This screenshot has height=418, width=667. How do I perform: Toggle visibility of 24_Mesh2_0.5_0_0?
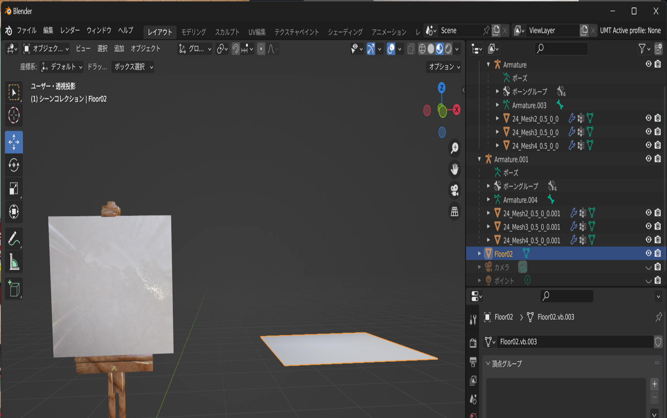click(648, 118)
